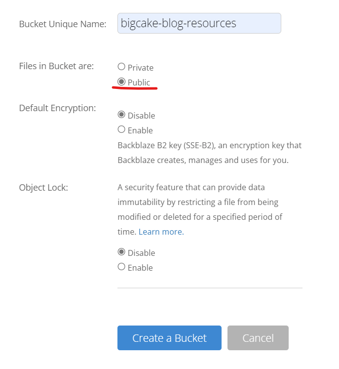This screenshot has width=339, height=369.
Task: Click the 'Files in Bucket are:' label
Action: [56, 66]
